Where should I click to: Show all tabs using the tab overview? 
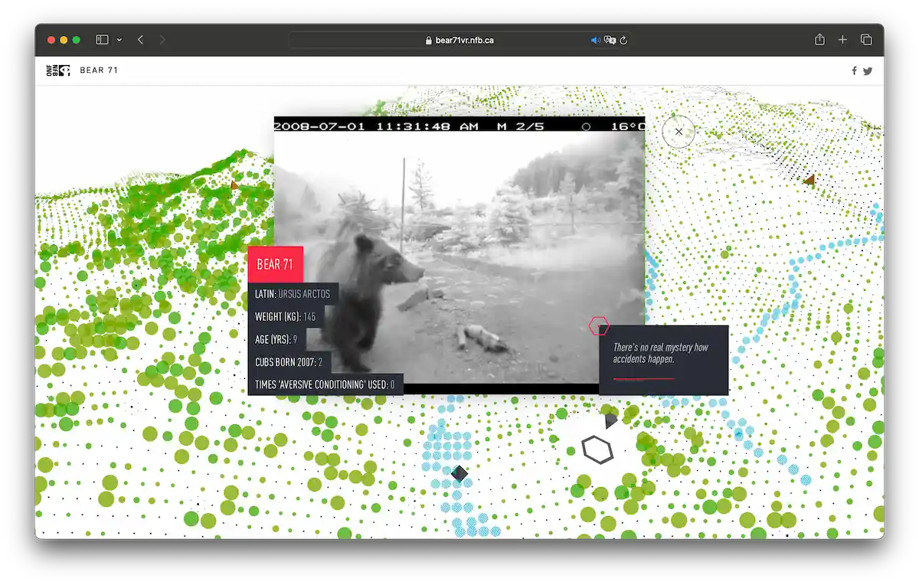tap(866, 39)
